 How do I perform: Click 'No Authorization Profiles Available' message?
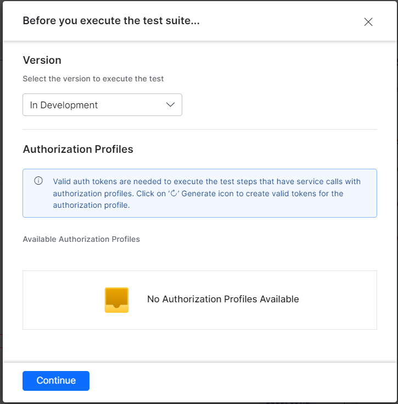click(x=223, y=300)
